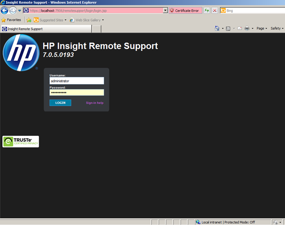Image resolution: width=285 pixels, height=225 pixels.
Task: Open the recent pages dropdown beside Forward
Action: [x=19, y=10]
